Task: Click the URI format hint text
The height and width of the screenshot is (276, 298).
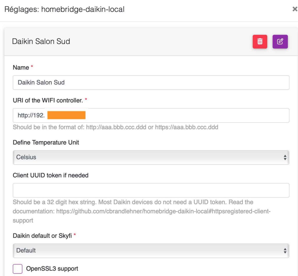Action: pos(116,127)
